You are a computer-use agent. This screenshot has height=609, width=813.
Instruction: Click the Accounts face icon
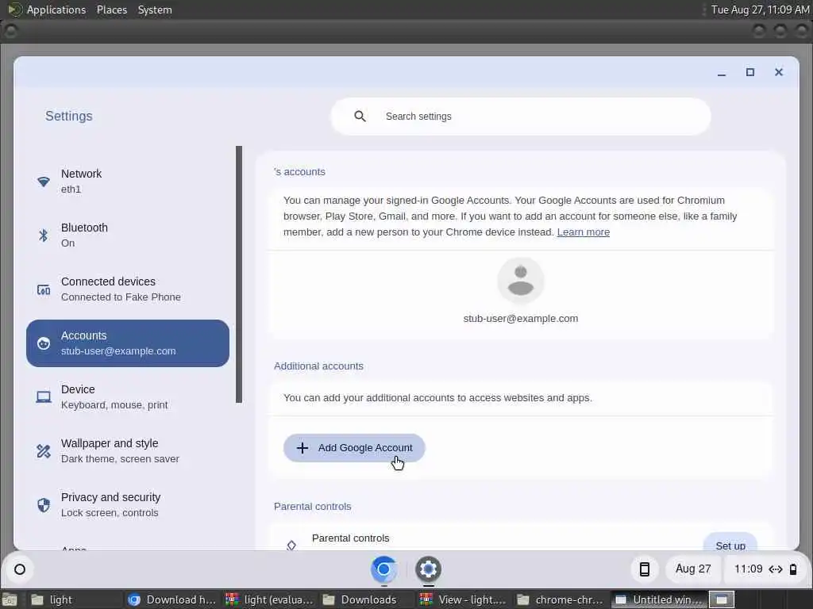tap(44, 343)
